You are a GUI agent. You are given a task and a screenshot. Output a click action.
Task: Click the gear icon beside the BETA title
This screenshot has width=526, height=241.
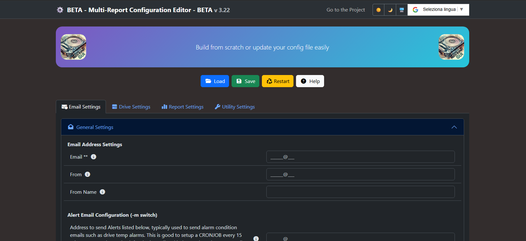pos(60,10)
